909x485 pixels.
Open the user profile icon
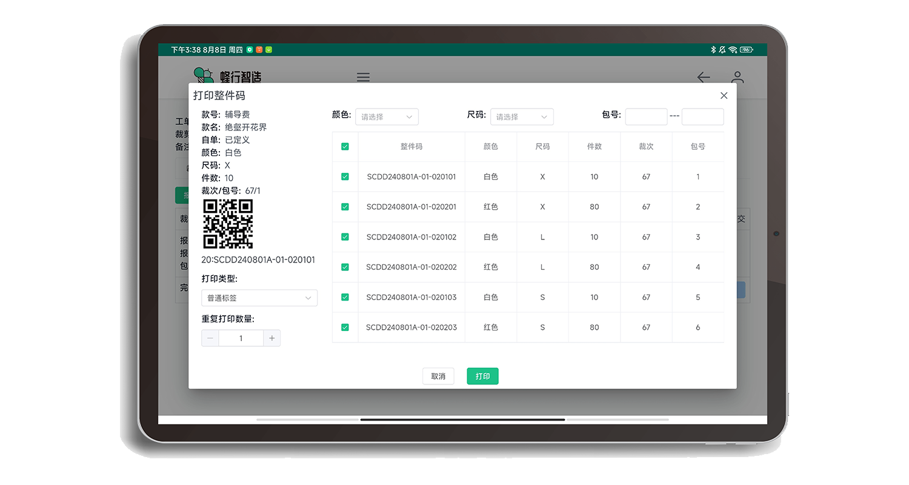click(738, 78)
